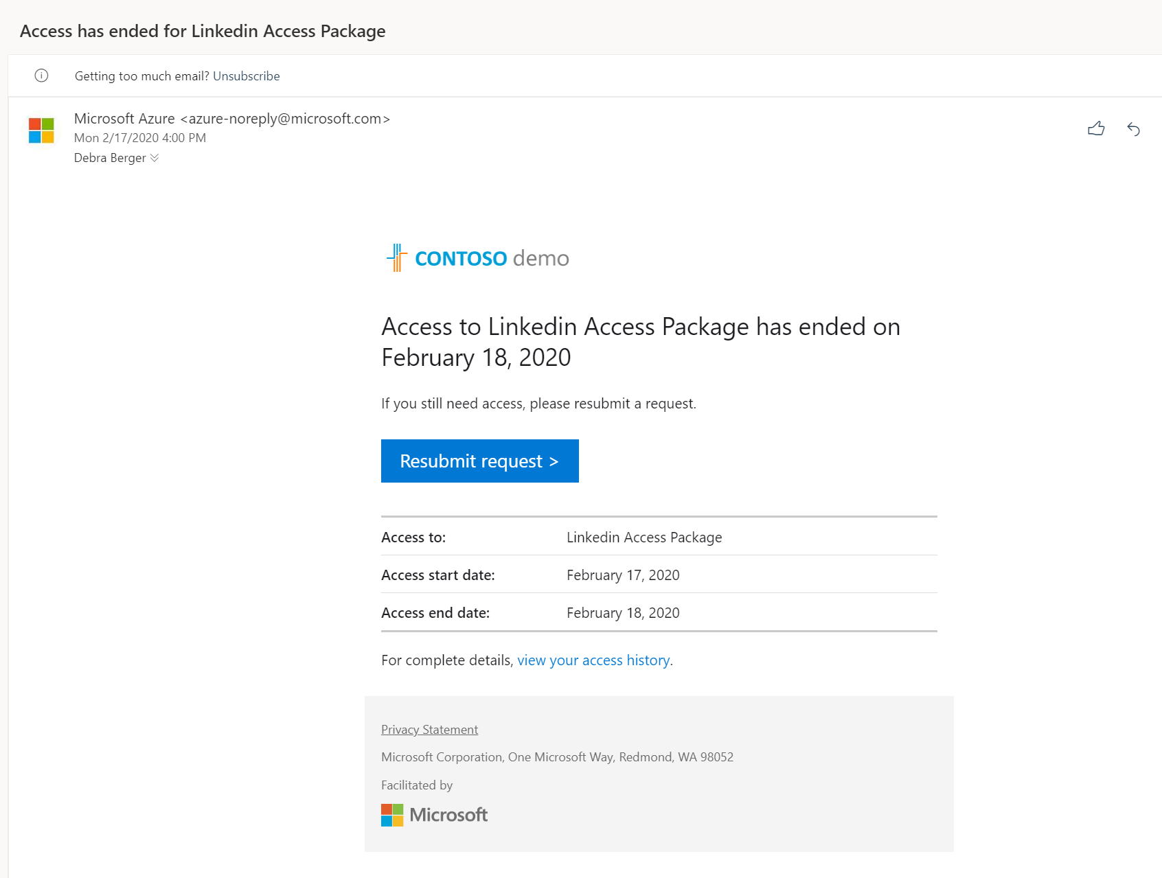This screenshot has width=1162, height=878.
Task: Click the 'Access to:' label
Action: [413, 538]
